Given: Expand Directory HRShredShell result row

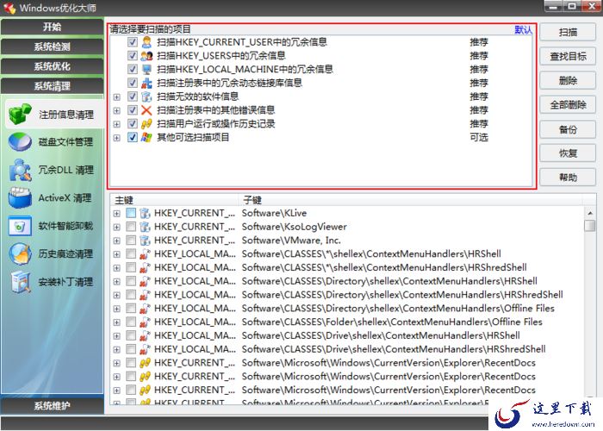Looking at the screenshot, I should click(x=117, y=295).
